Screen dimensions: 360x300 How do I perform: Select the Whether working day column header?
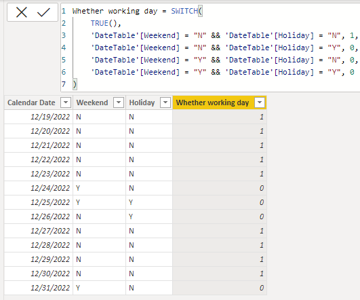pyautogui.click(x=220, y=102)
